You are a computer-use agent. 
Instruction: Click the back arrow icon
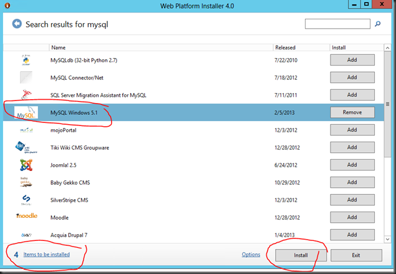point(17,24)
